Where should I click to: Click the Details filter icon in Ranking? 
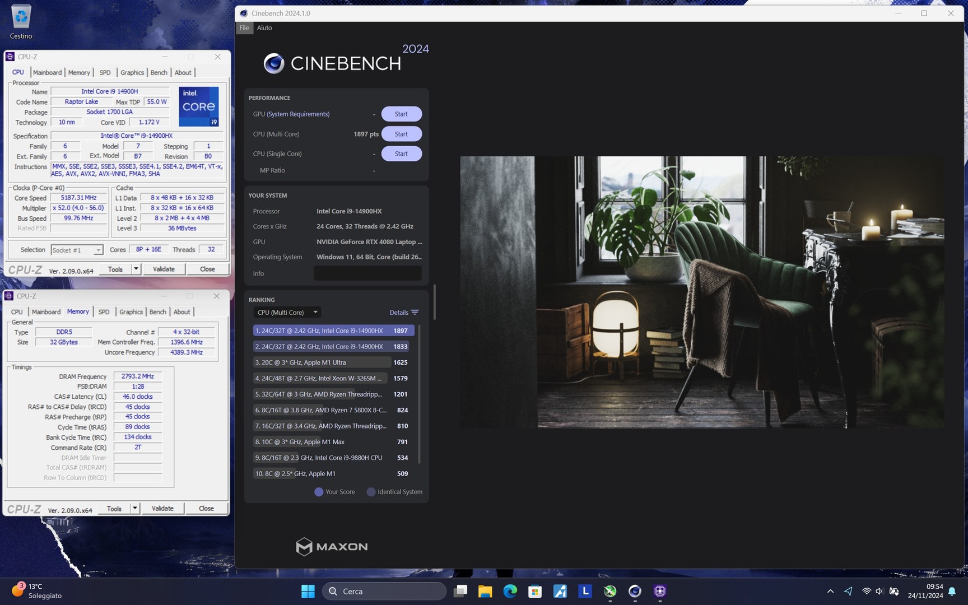click(415, 313)
